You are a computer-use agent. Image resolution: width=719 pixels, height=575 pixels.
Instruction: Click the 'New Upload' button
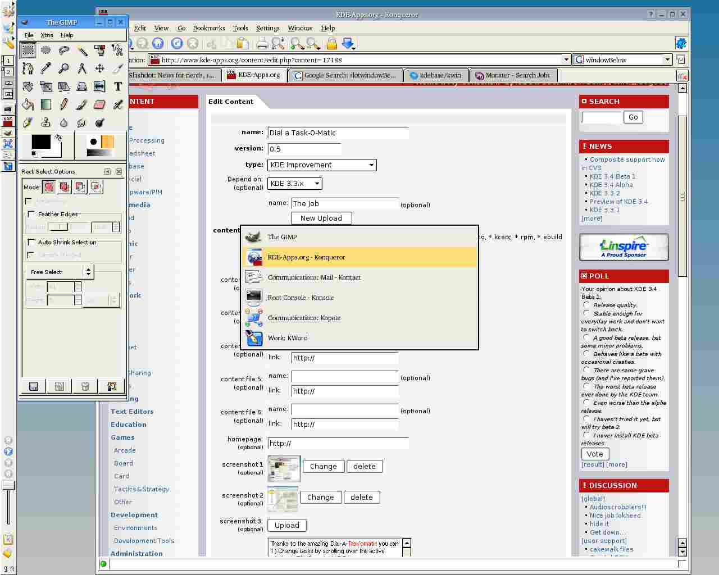321,218
